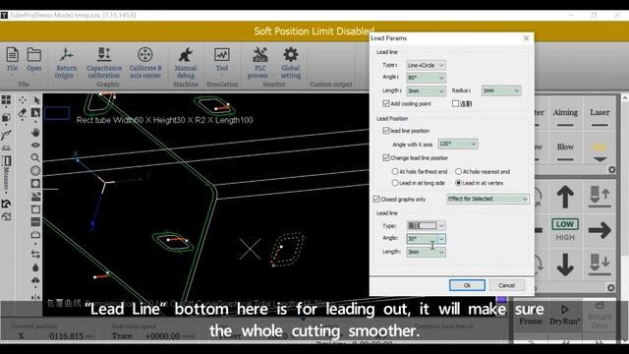Click the droplet icon in left toolbar

click(35, 267)
